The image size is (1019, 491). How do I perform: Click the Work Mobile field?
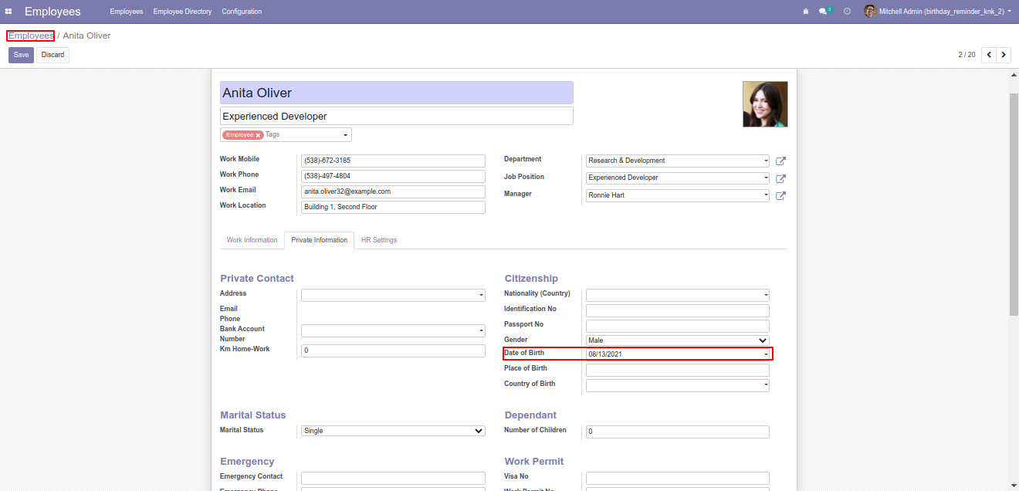coord(393,161)
